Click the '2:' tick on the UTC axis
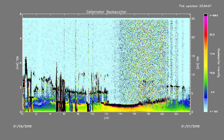This screenshot has height=140, width=224. pyautogui.click(x=36, y=114)
